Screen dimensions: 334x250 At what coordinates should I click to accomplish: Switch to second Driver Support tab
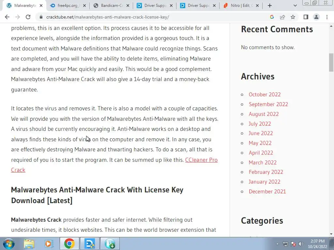pos(199,6)
